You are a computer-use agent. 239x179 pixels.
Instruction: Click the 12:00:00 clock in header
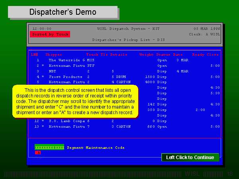click(42, 29)
